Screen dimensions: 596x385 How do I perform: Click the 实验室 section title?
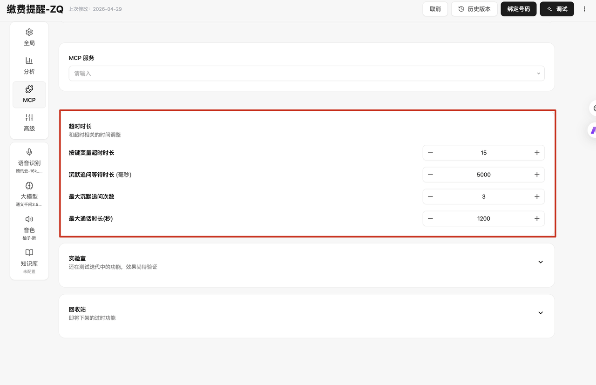pyautogui.click(x=77, y=258)
